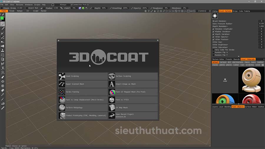
Task: Click the Open Recent Project arrow icon
Action: tap(112, 115)
